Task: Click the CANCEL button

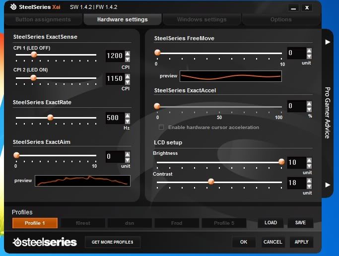Action: (273, 242)
